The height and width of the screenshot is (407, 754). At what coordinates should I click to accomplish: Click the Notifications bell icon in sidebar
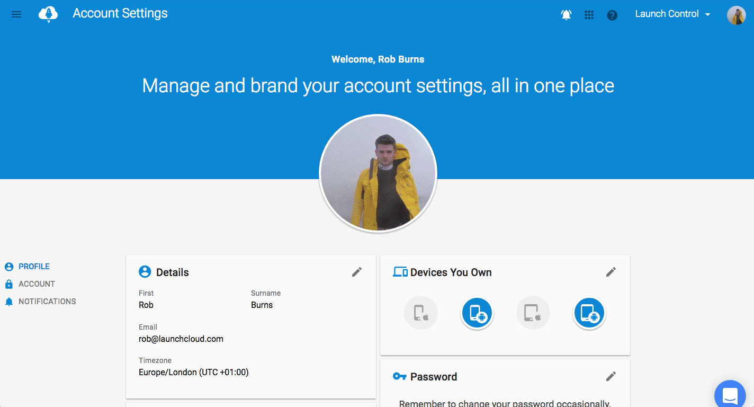[9, 302]
